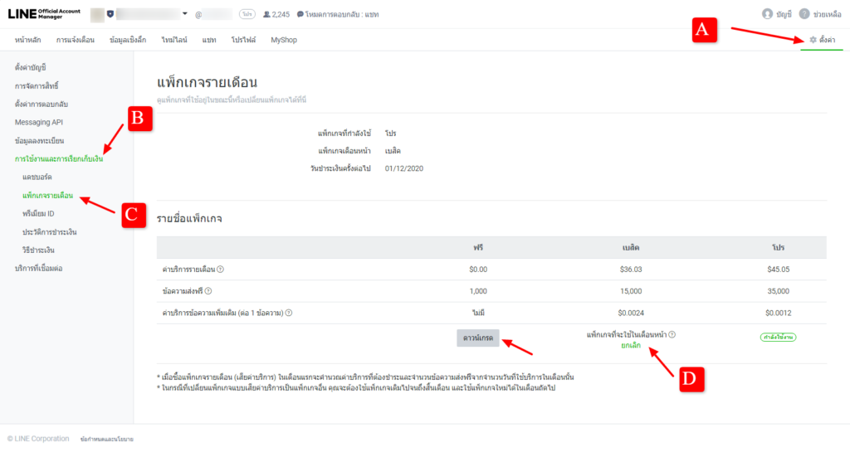Click the friends count icon showing 2,245

pos(266,14)
